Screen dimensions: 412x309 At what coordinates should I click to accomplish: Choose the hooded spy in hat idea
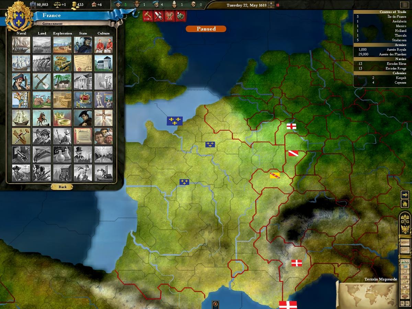(x=83, y=118)
